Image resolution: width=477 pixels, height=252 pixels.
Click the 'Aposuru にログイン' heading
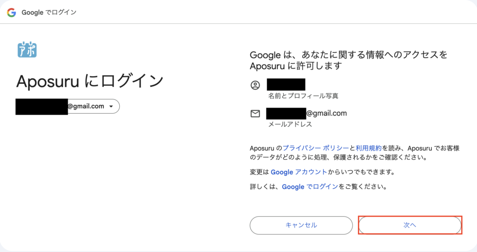(90, 81)
